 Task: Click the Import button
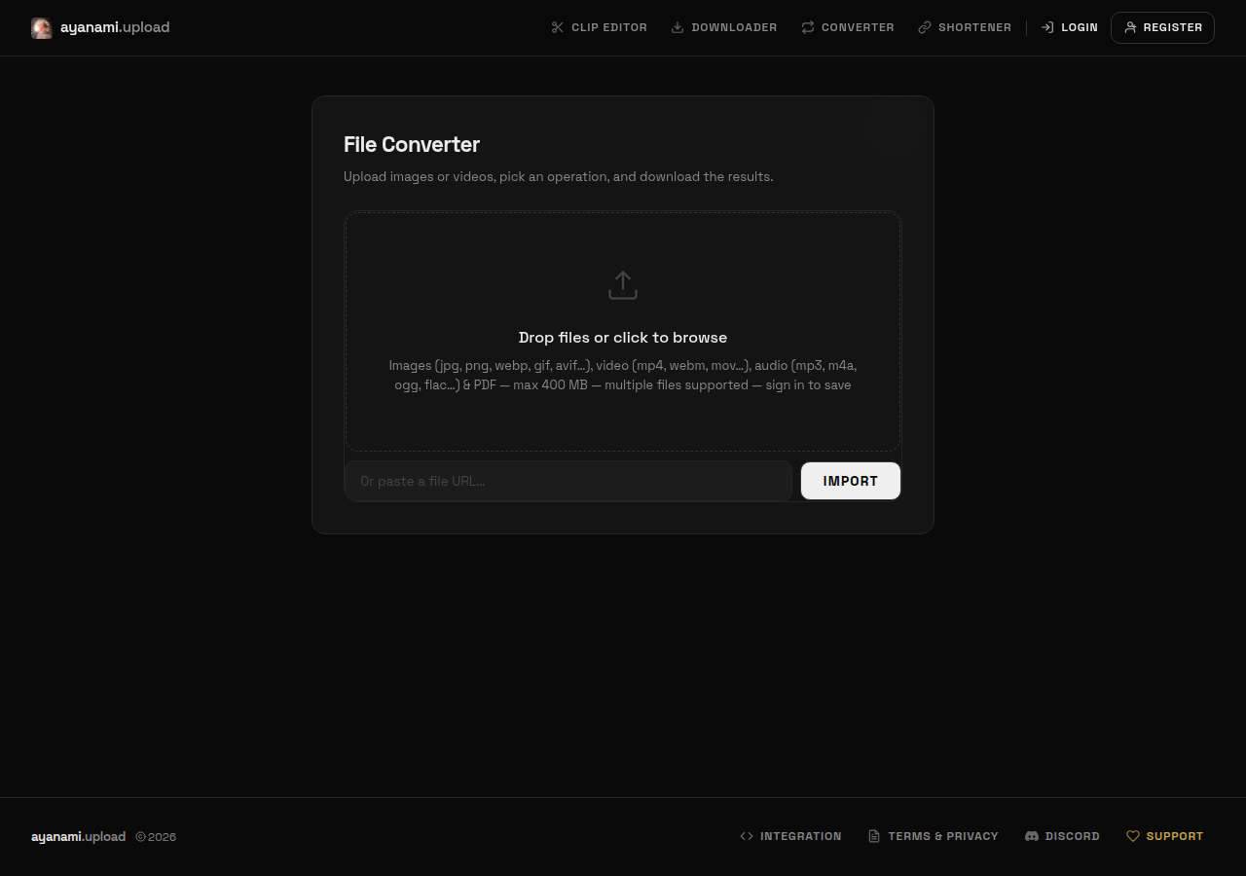[x=851, y=481]
